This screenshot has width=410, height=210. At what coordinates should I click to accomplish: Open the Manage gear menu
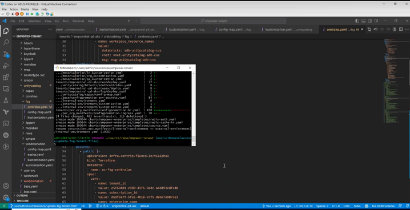click(6, 197)
